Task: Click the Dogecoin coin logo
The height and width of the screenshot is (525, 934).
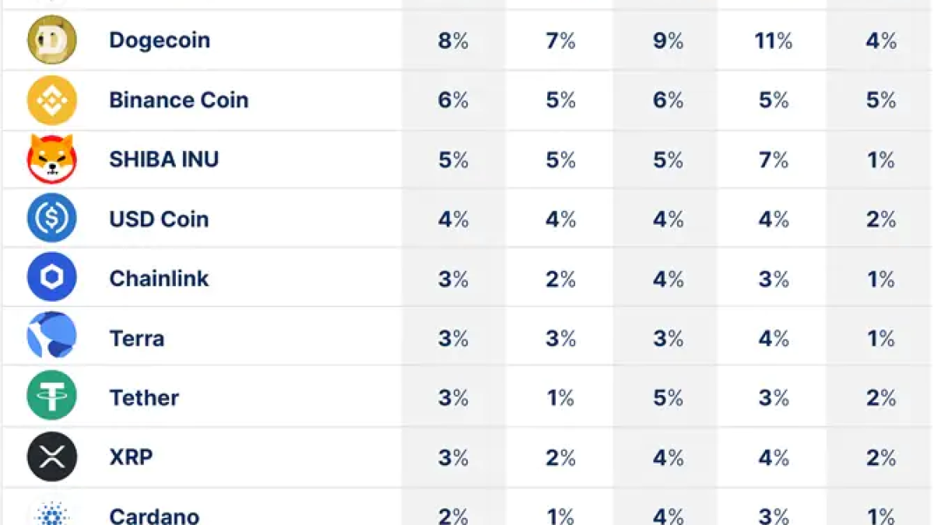Action: point(52,40)
